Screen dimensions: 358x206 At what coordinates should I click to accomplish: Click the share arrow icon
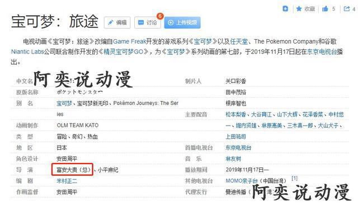347,9
